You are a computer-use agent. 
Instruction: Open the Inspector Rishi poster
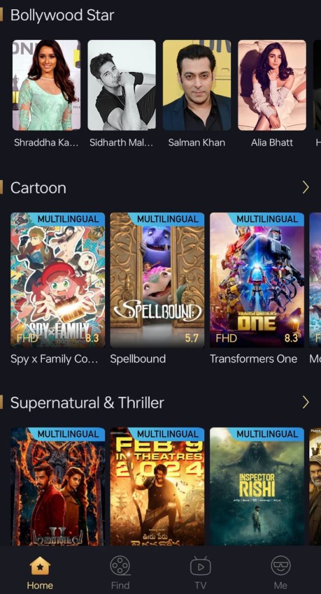(x=257, y=487)
